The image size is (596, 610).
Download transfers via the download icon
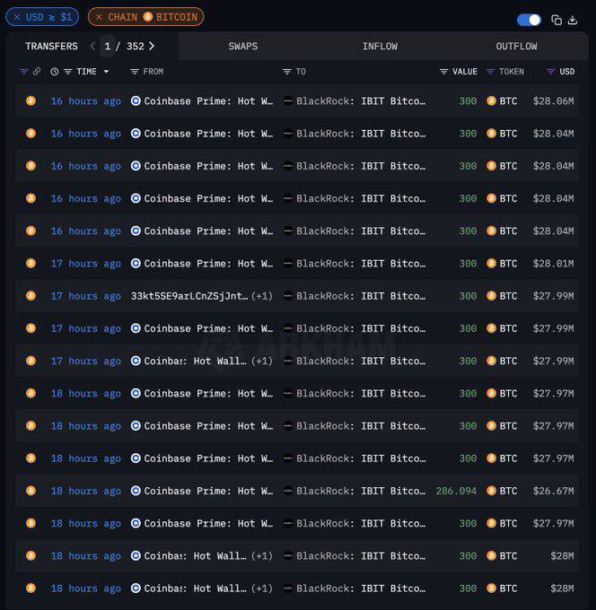pos(573,21)
